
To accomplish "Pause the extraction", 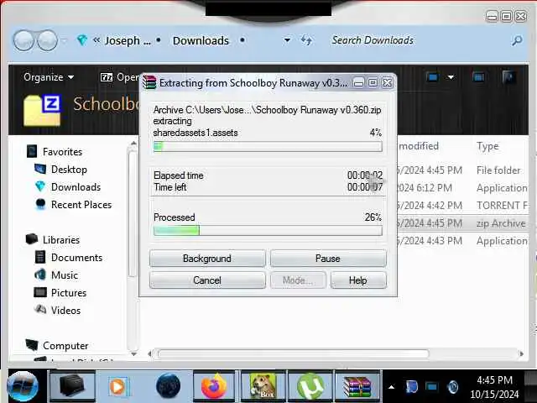I will tap(328, 259).
